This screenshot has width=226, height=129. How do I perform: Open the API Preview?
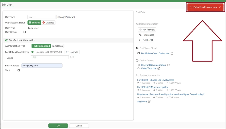pos(147,30)
